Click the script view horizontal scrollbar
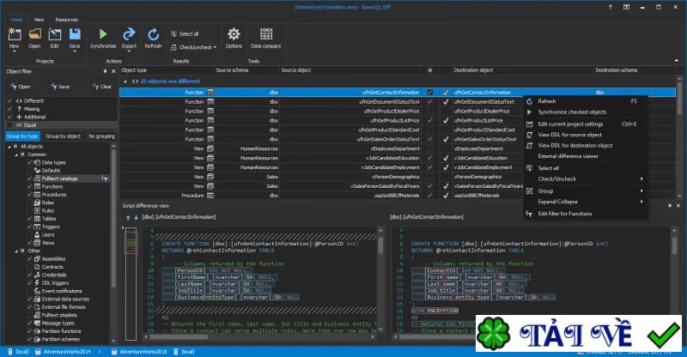This screenshot has width=687, height=357. [x=263, y=337]
